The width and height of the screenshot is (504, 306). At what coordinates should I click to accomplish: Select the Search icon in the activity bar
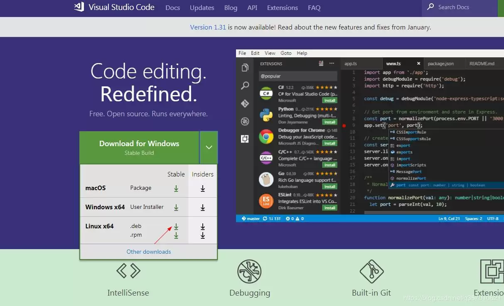click(245, 86)
